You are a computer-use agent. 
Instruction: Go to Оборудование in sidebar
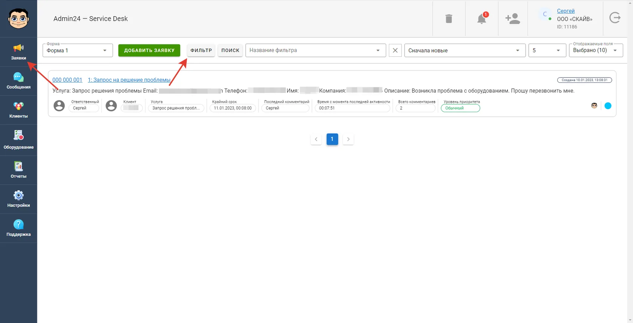[x=18, y=140]
